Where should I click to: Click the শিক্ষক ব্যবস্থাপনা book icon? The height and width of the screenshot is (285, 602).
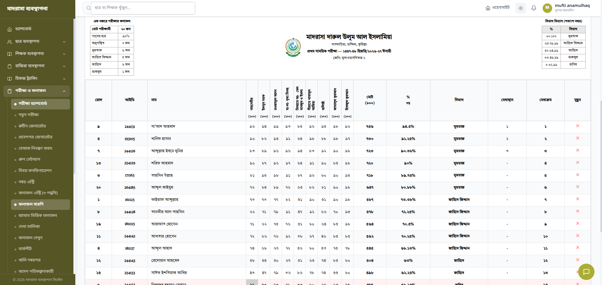point(9,54)
